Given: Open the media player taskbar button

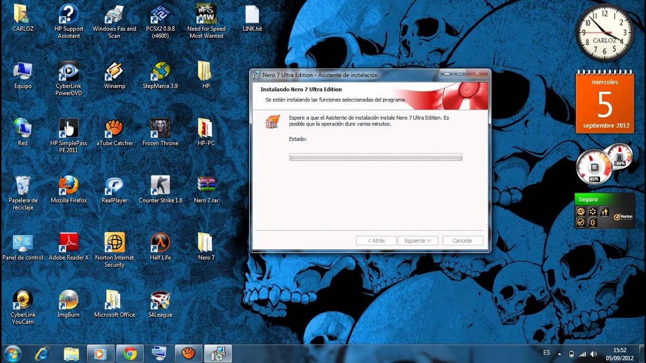Looking at the screenshot, I should (x=100, y=354).
